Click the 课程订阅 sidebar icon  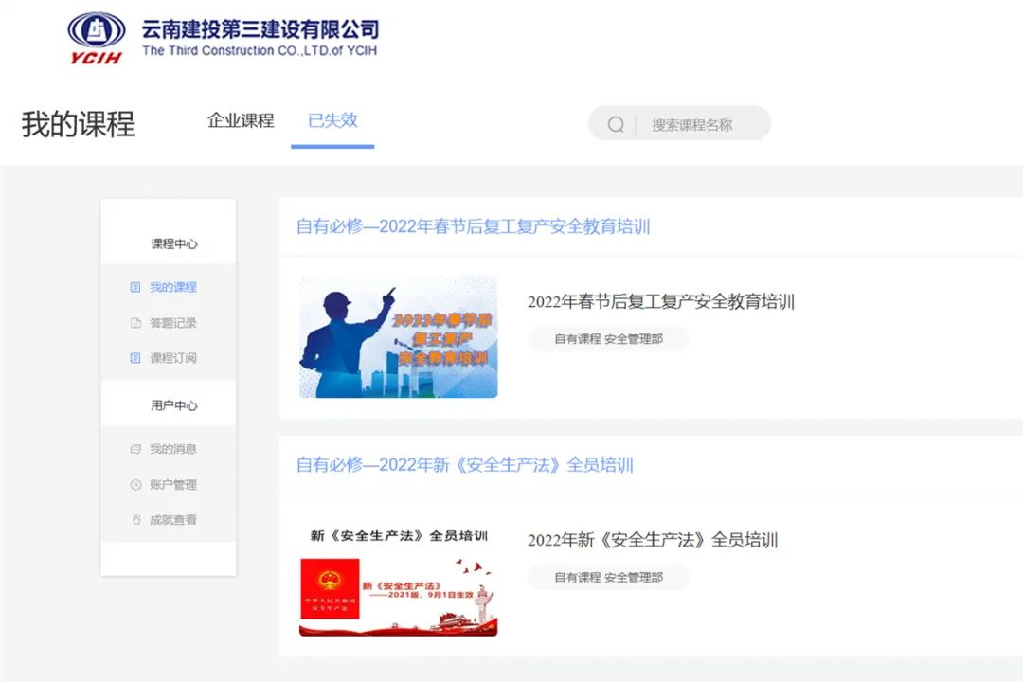click(x=135, y=358)
